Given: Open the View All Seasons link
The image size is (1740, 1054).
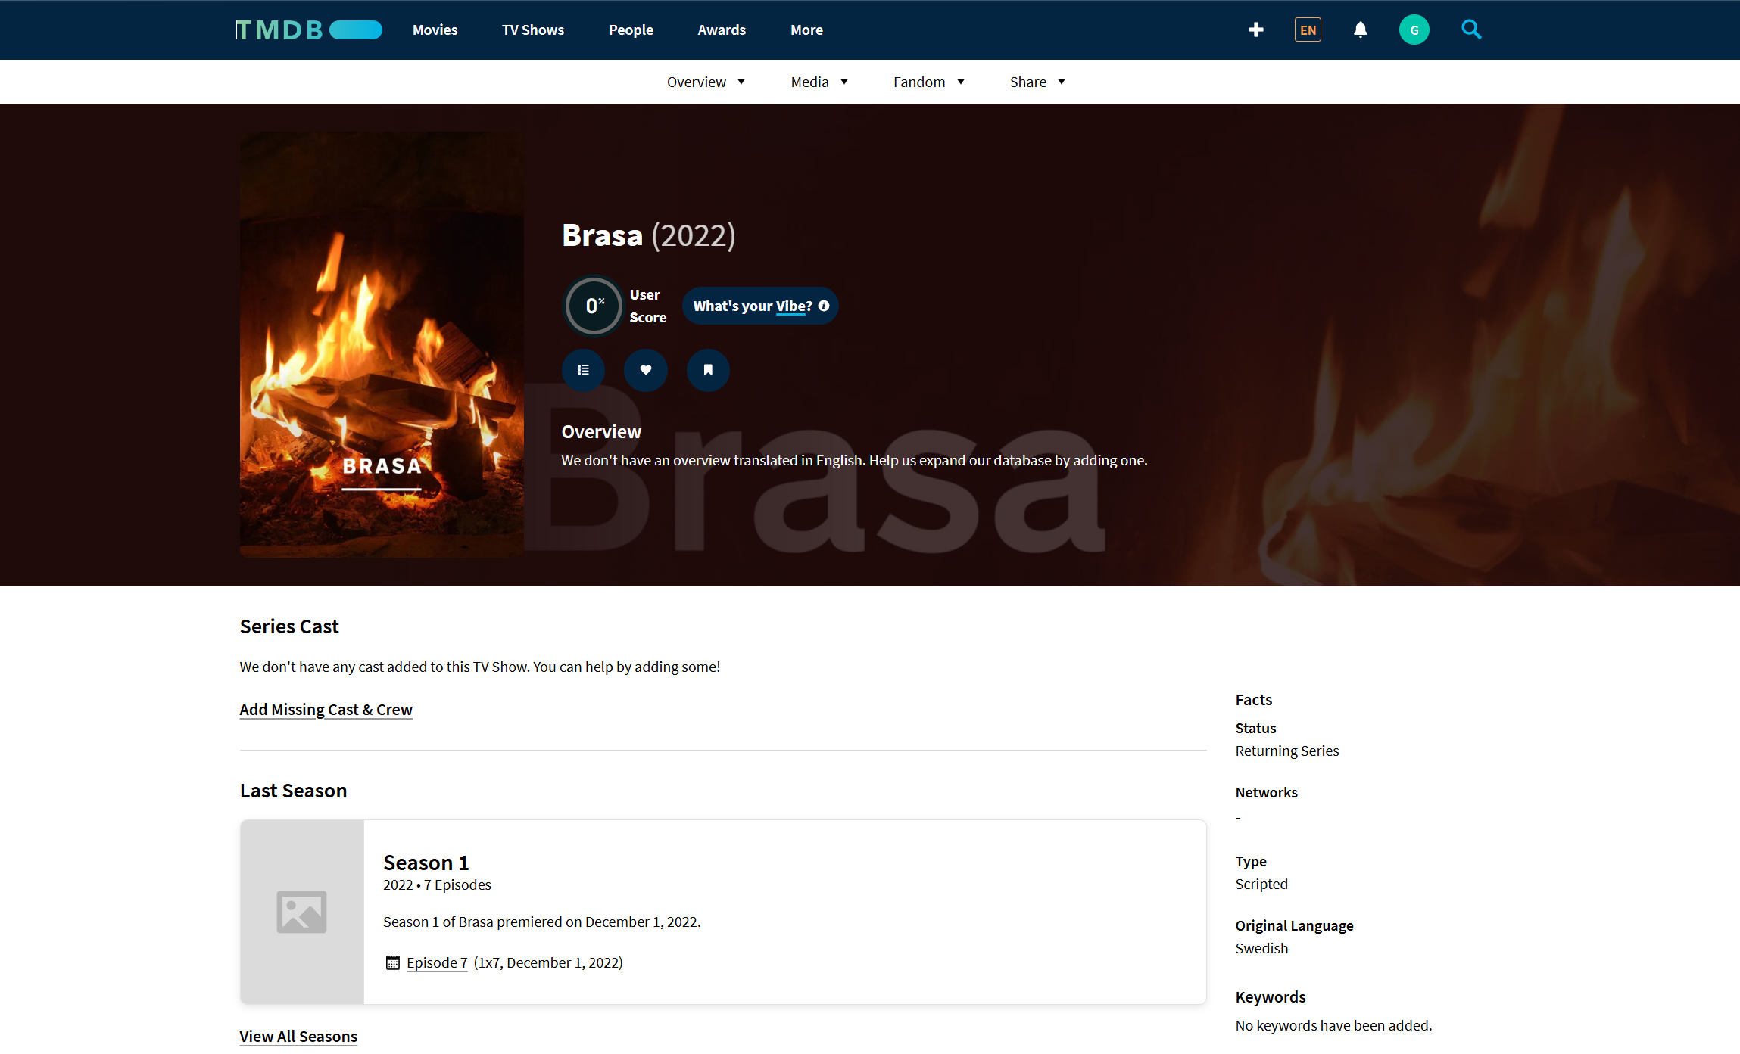Looking at the screenshot, I should coord(298,1037).
